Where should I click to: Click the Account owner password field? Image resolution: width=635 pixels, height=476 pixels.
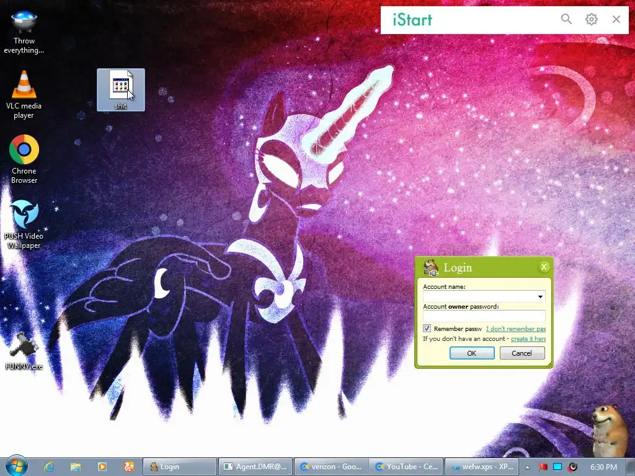(484, 316)
